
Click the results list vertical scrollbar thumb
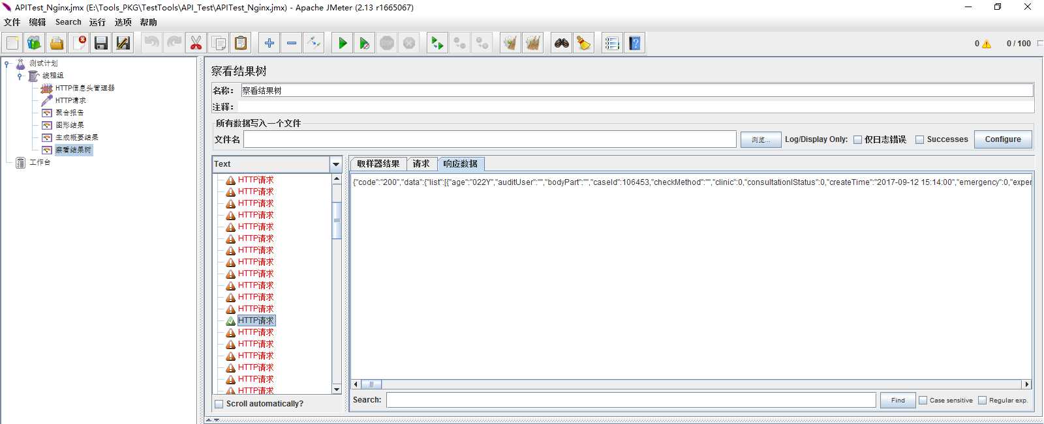coord(337,220)
